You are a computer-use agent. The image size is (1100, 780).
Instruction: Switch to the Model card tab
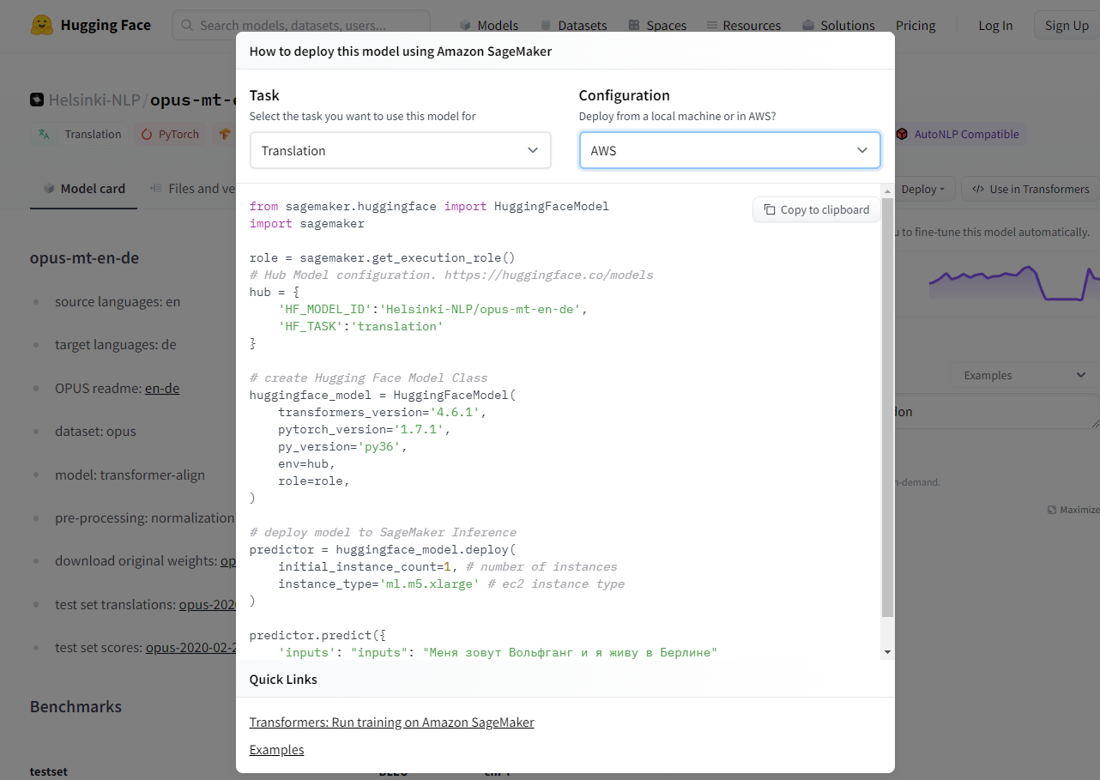pyautogui.click(x=84, y=189)
